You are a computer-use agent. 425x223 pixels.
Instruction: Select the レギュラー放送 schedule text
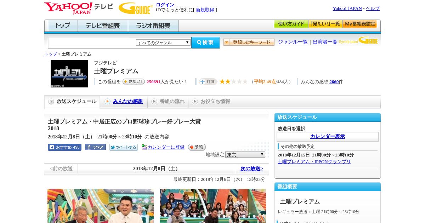tap(318, 212)
